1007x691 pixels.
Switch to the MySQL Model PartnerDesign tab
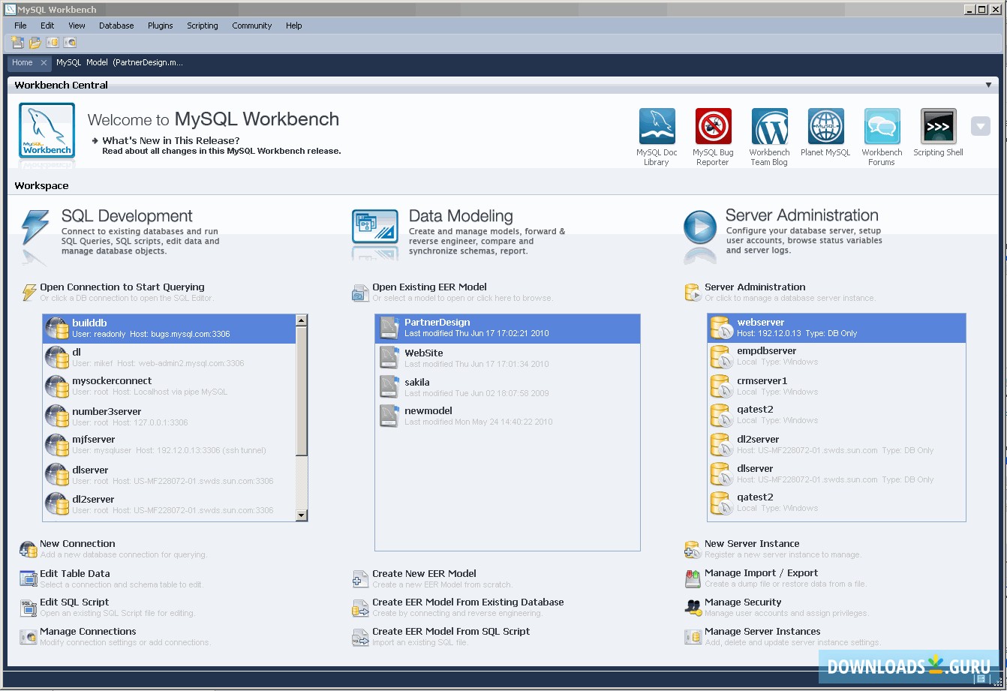click(120, 63)
